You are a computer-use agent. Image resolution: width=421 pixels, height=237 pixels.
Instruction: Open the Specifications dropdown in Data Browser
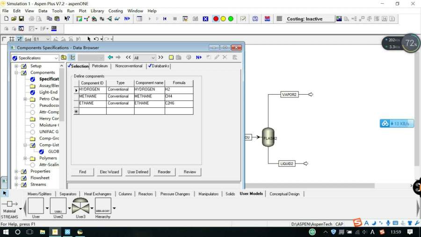point(56,58)
